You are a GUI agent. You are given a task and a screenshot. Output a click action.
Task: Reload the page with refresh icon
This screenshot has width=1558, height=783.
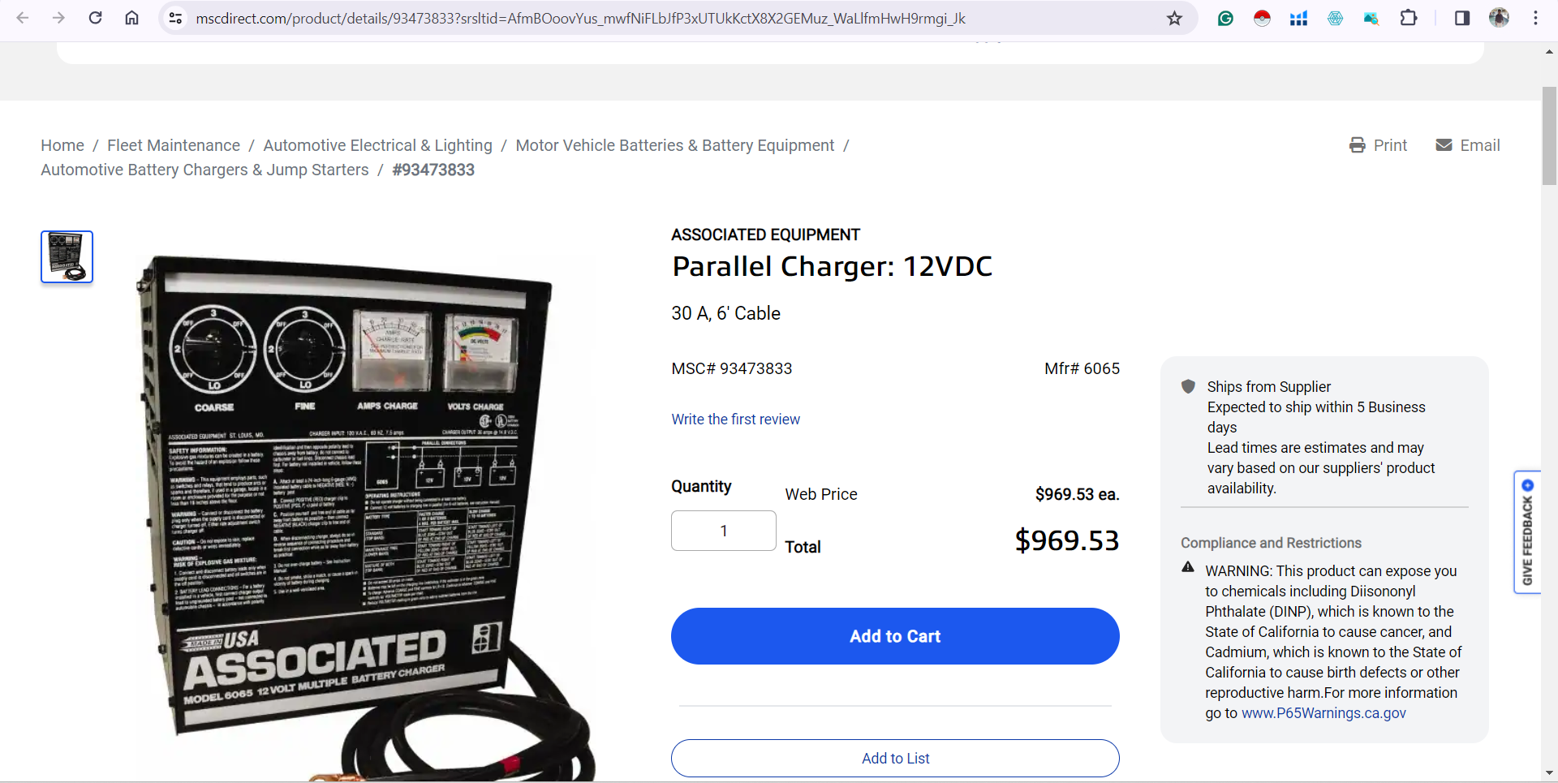coord(96,18)
